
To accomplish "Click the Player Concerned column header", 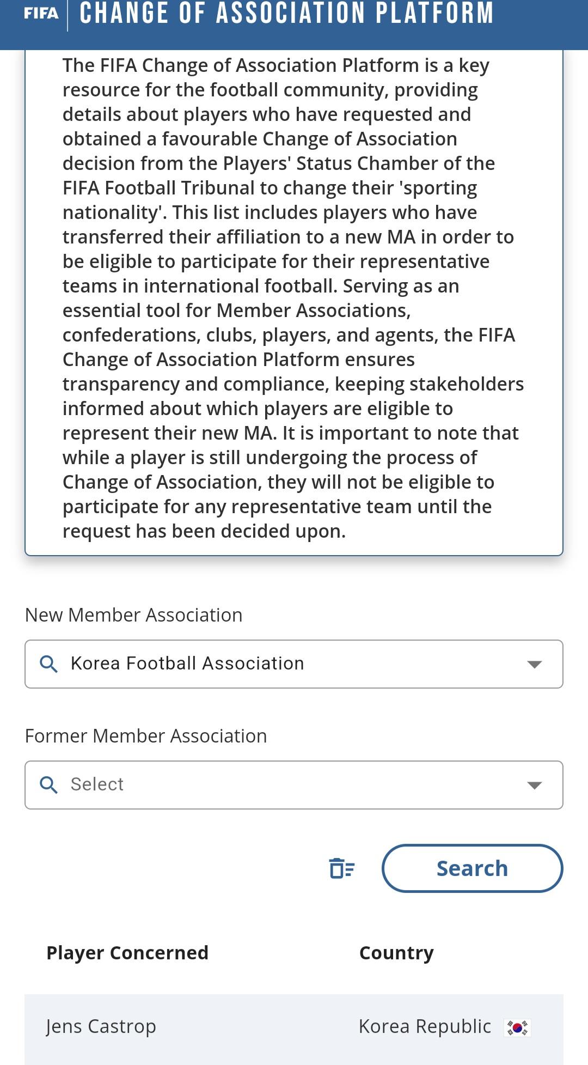I will pos(127,953).
